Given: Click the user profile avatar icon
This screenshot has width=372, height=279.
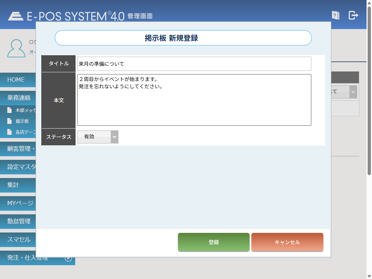Looking at the screenshot, I should tap(16, 48).
